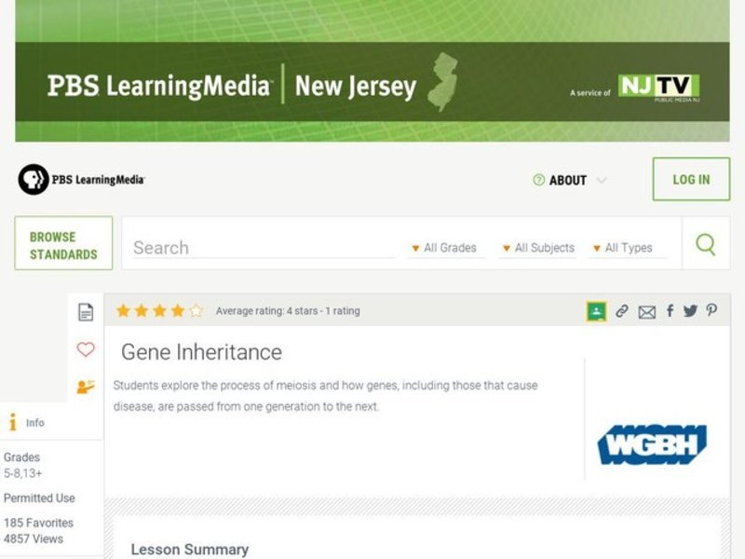Run a search with the magnifier icon
This screenshot has height=559, width=745.
[707, 243]
